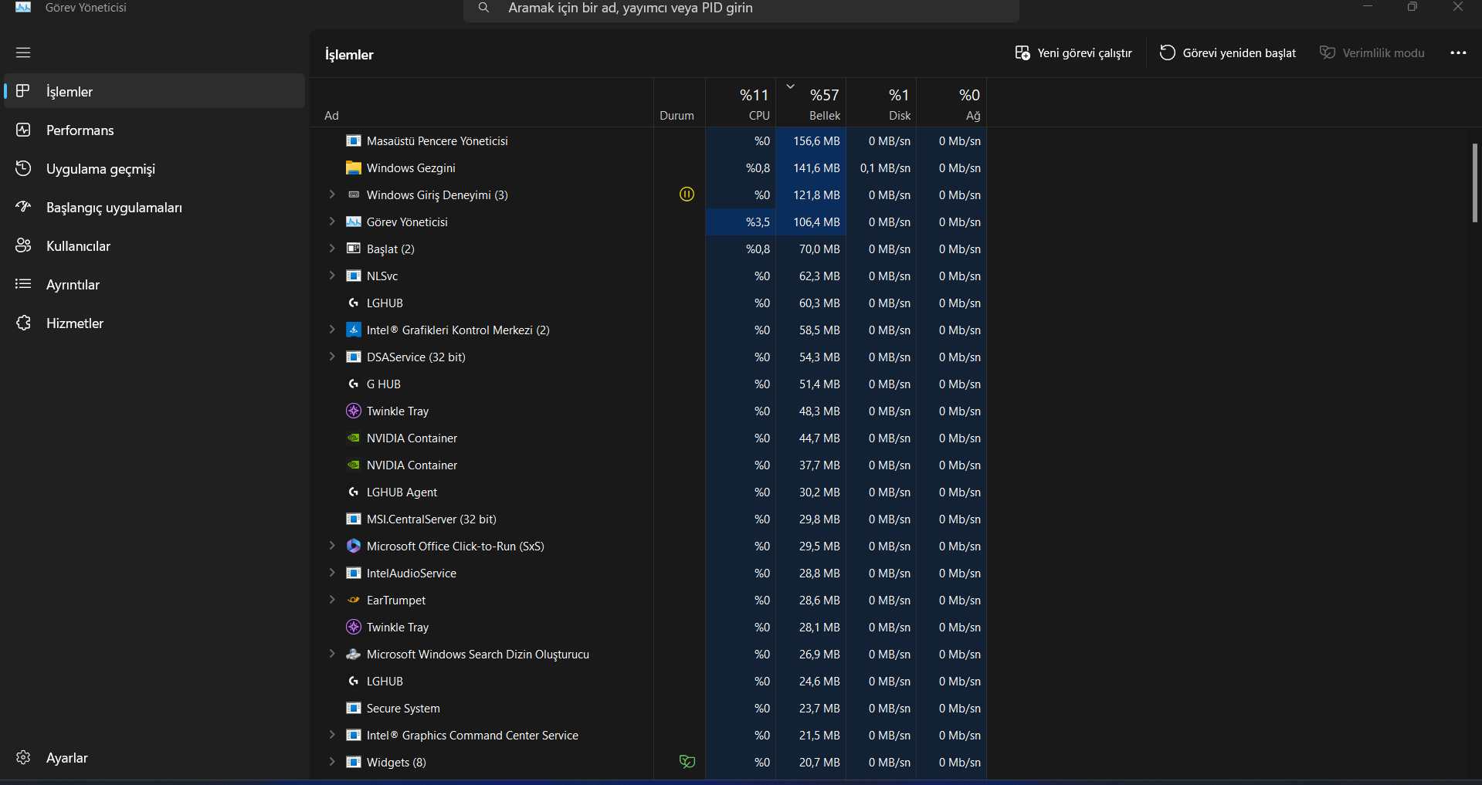
Task: Click the Widgets (8) process icon
Action: (x=354, y=762)
